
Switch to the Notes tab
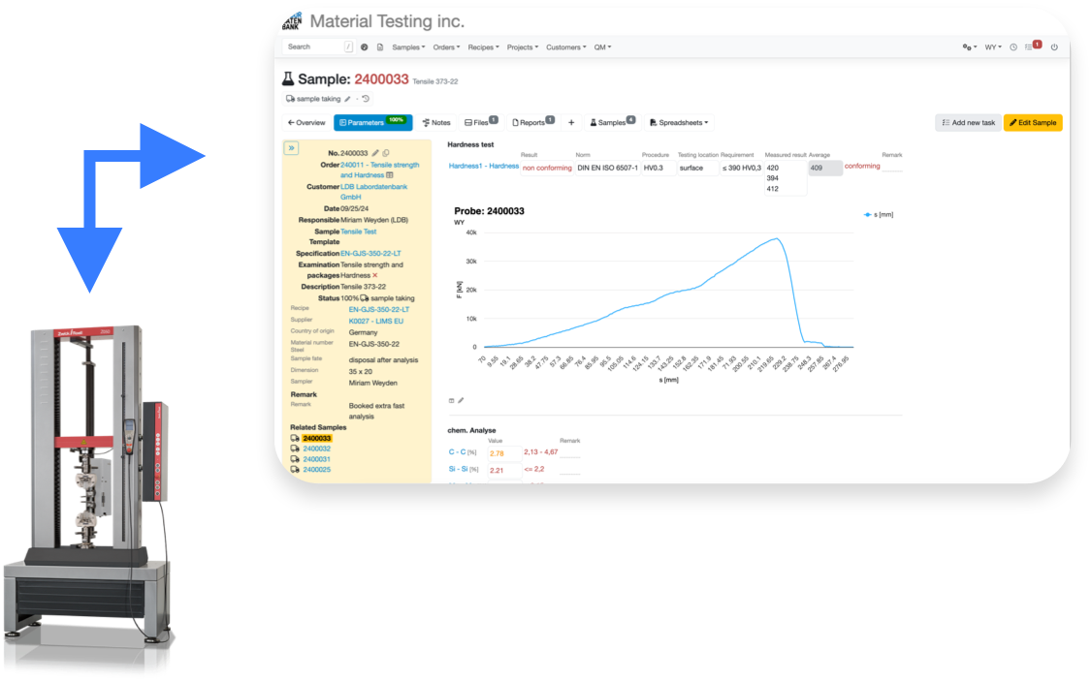pos(436,123)
